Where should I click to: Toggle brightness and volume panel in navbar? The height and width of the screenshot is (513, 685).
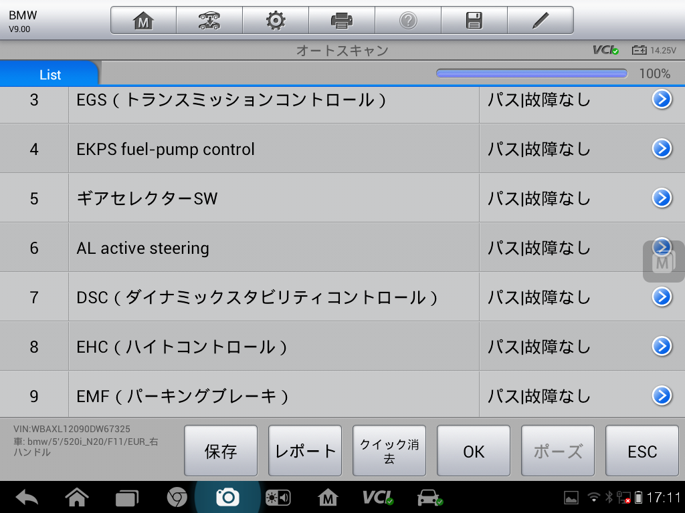pos(278,497)
